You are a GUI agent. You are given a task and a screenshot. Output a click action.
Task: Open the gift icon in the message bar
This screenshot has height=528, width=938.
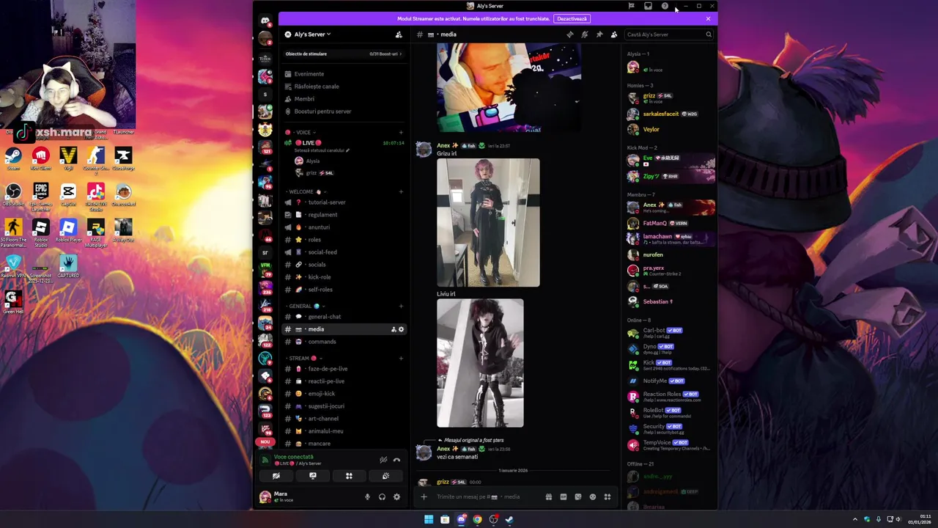click(x=548, y=496)
